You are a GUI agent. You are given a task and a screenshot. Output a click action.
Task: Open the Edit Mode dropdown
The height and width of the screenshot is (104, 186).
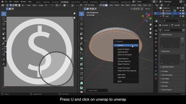click(92, 5)
